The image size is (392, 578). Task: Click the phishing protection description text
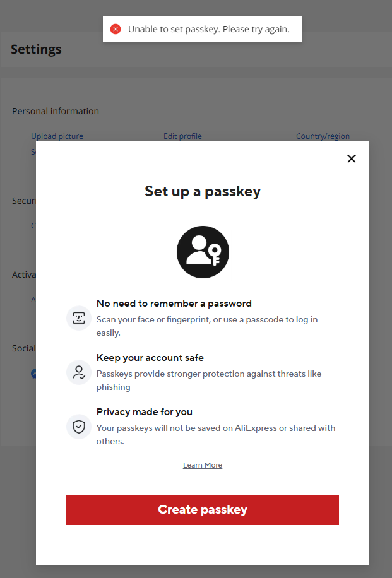point(208,380)
